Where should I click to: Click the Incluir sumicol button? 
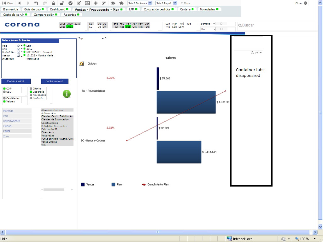point(55,81)
